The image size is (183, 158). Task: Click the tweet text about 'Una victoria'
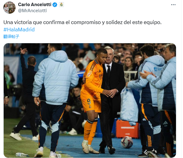[82, 22]
